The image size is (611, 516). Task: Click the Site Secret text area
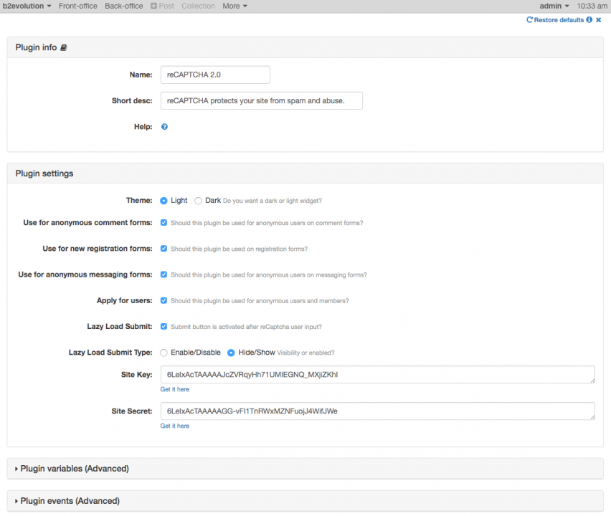click(378, 411)
